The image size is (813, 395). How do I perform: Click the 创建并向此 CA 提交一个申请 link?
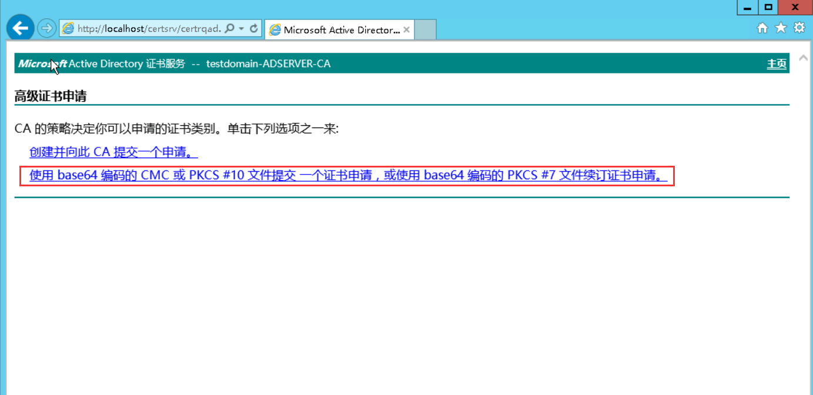[x=113, y=152]
